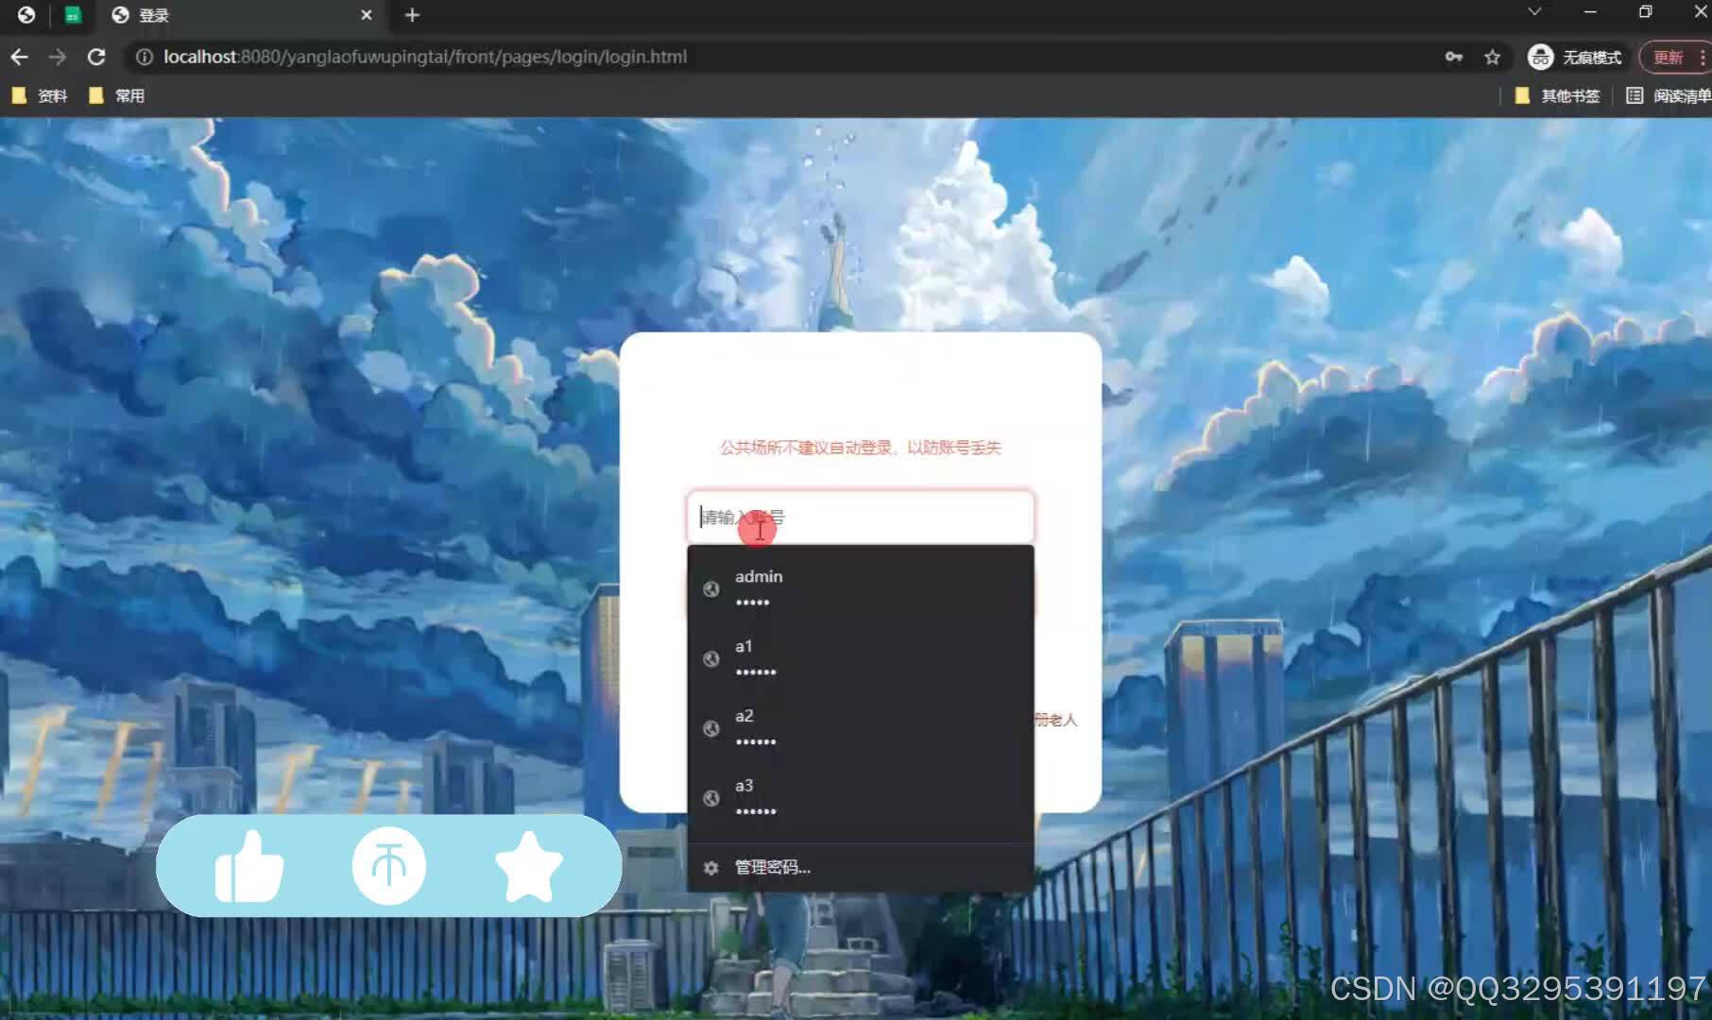Click the thumbs-up like icon
Screen dimensions: 1712x1020
249,866
